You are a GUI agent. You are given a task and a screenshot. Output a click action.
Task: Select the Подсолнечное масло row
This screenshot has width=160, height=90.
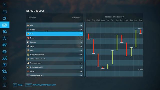(x=55, y=59)
